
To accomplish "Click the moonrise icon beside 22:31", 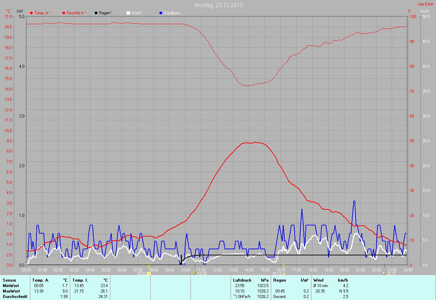I will click(384, 273).
